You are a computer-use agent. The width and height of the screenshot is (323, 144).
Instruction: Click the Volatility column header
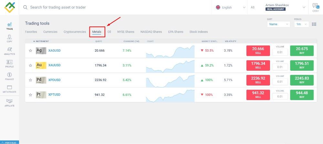[x=231, y=41]
